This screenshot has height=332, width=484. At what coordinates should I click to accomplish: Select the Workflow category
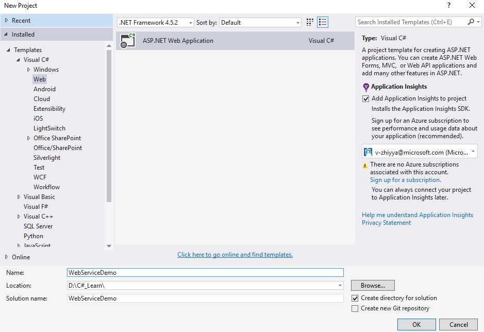(46, 187)
